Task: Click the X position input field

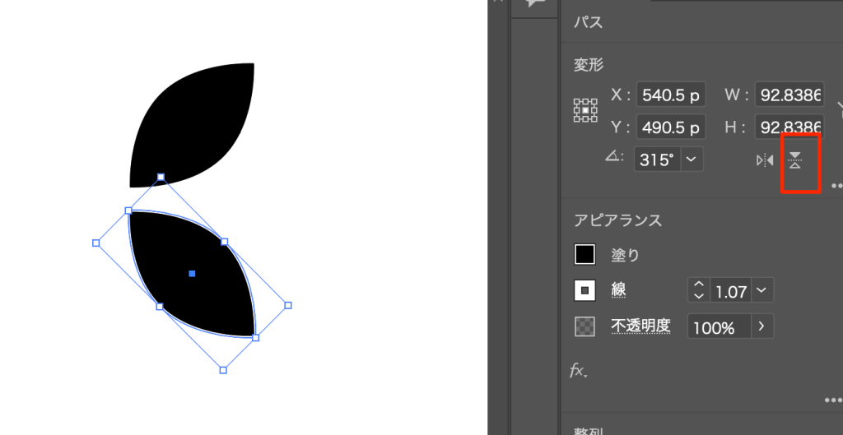Action: coord(670,95)
